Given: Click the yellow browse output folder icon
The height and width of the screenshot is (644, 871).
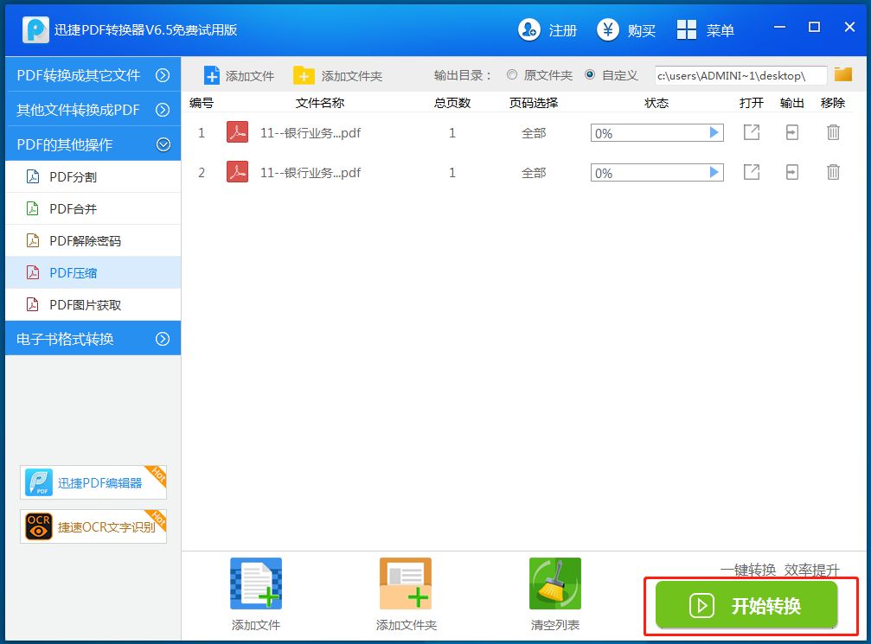Looking at the screenshot, I should [842, 75].
